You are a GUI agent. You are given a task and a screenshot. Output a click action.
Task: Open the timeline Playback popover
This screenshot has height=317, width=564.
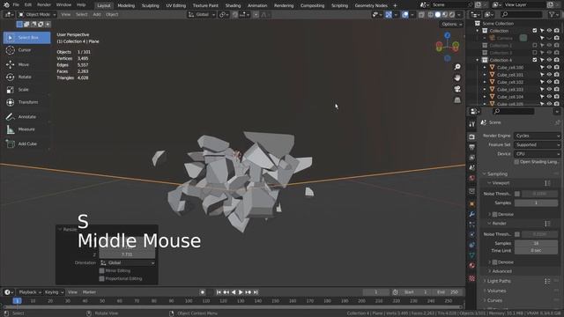click(30, 292)
